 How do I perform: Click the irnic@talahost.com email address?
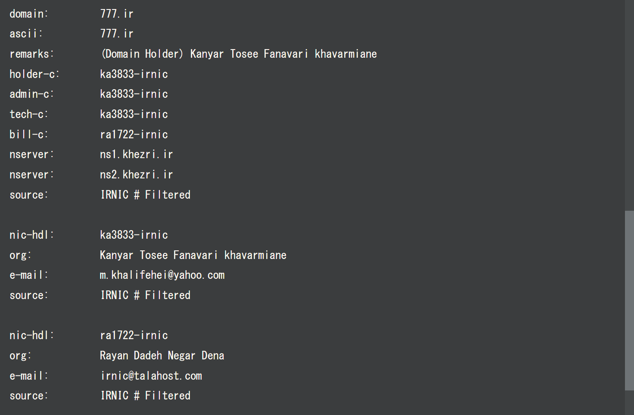(151, 376)
